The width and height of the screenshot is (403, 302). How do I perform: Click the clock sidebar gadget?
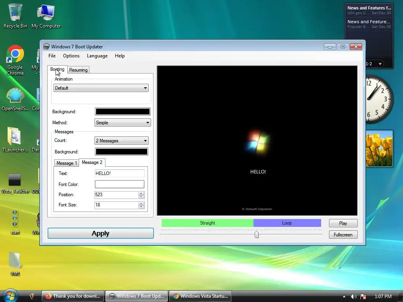pyautogui.click(x=379, y=99)
